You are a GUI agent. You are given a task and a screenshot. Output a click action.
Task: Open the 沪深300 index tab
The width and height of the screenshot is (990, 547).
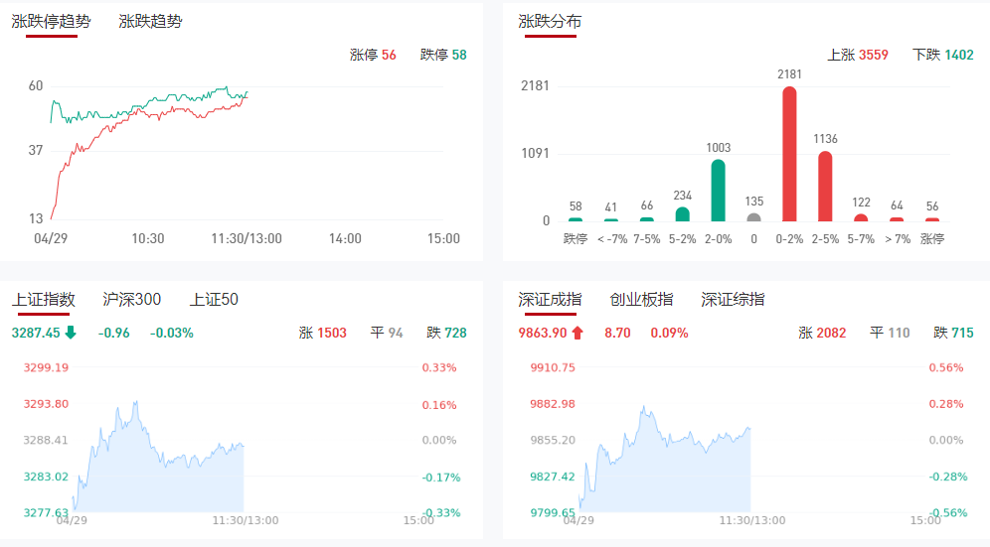pos(132,299)
